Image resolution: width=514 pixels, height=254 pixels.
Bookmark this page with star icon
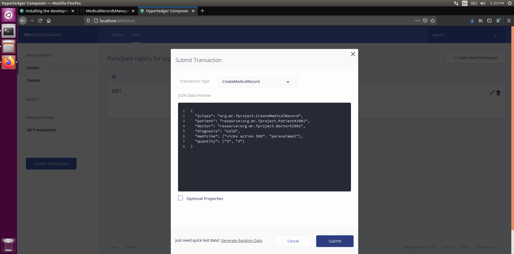[433, 21]
